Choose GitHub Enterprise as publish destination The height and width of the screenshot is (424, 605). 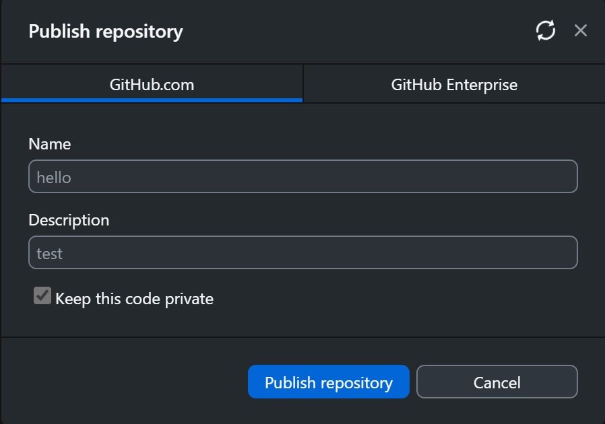[454, 85]
